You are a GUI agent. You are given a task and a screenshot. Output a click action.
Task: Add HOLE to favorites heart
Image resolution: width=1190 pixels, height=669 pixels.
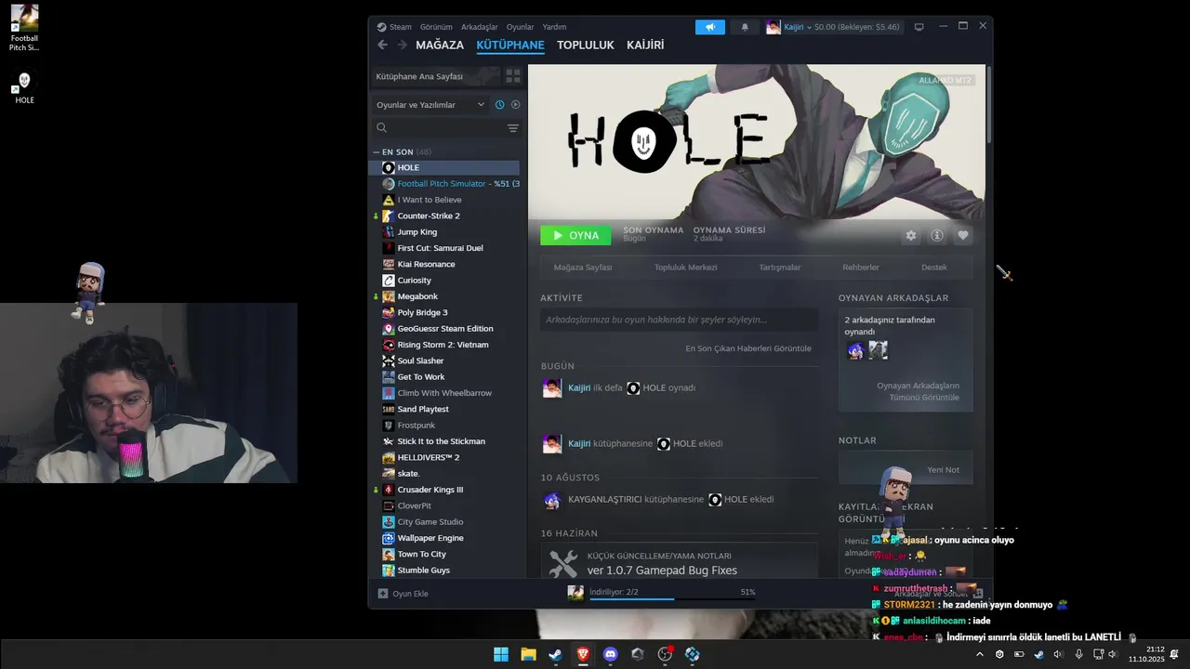[963, 236]
